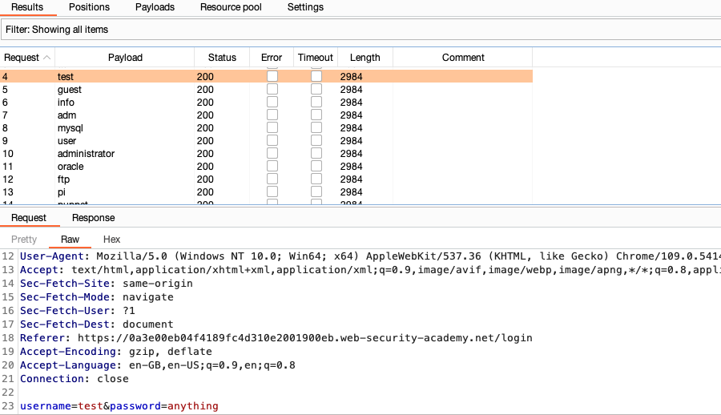Select the Pretty view tab
721x415 pixels.
click(24, 240)
